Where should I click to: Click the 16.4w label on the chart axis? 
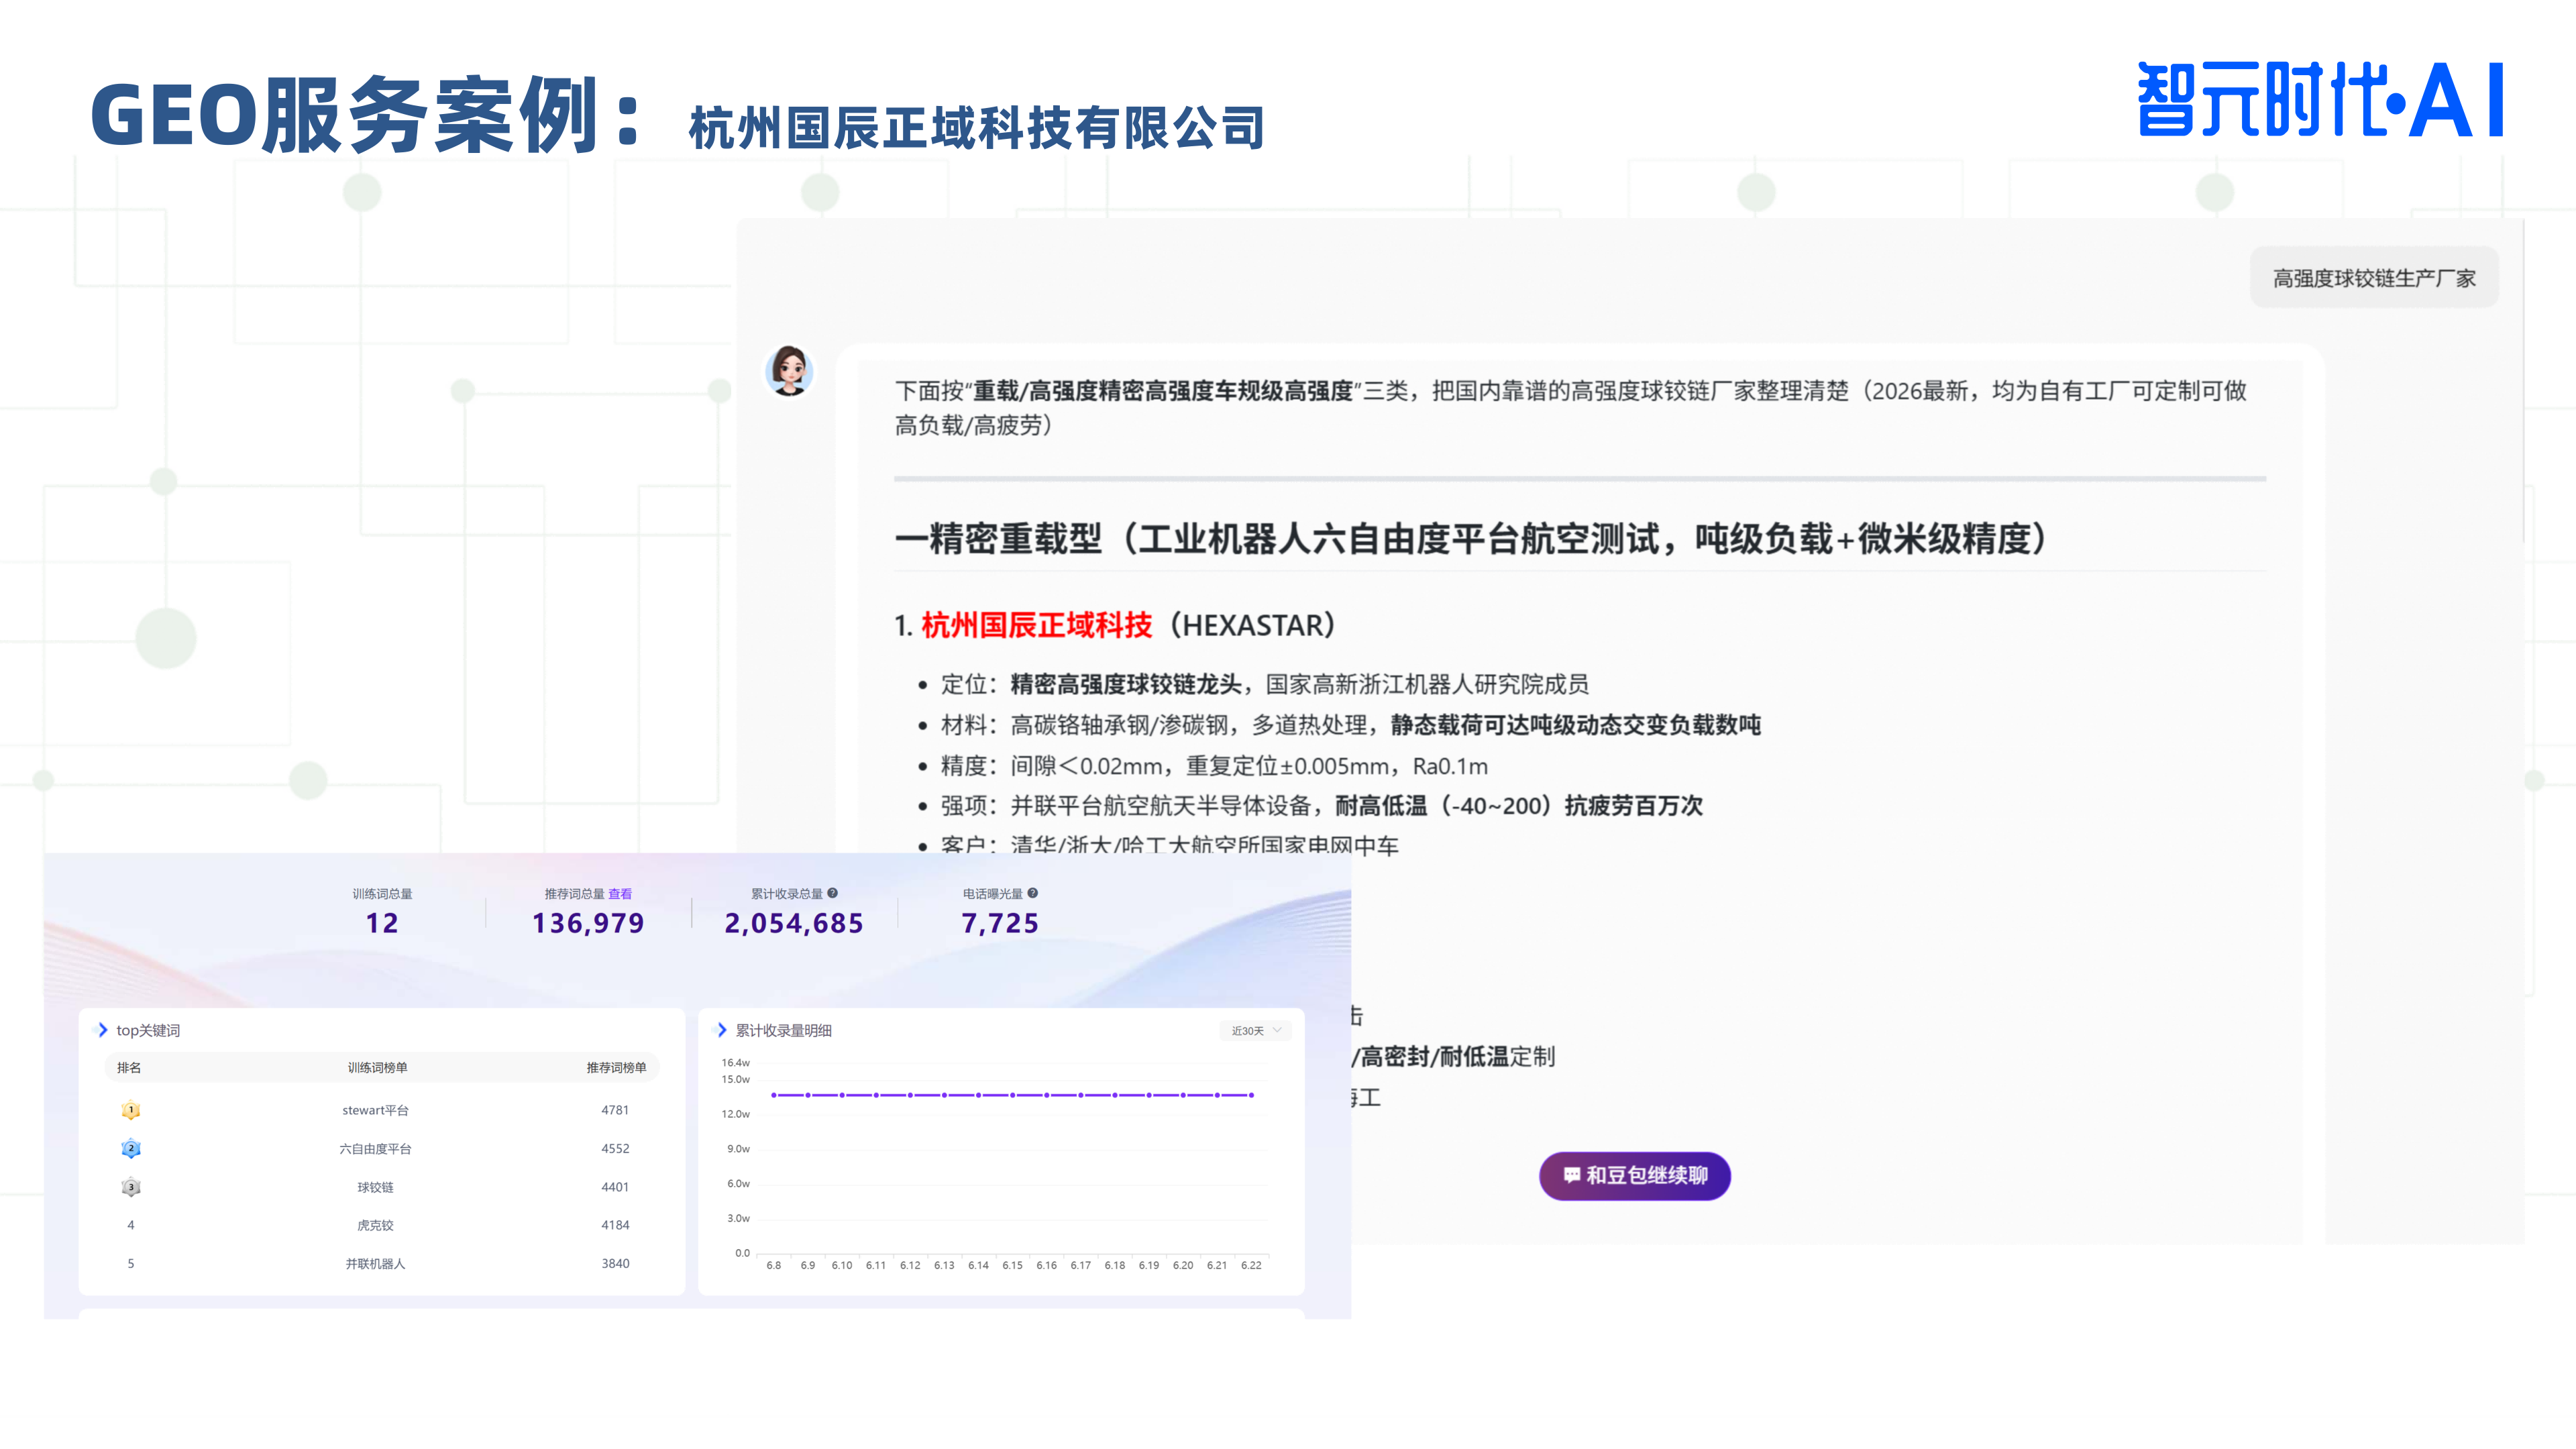tap(736, 1063)
